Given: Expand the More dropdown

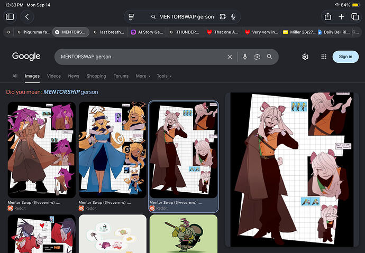Looking at the screenshot, I should click(143, 76).
